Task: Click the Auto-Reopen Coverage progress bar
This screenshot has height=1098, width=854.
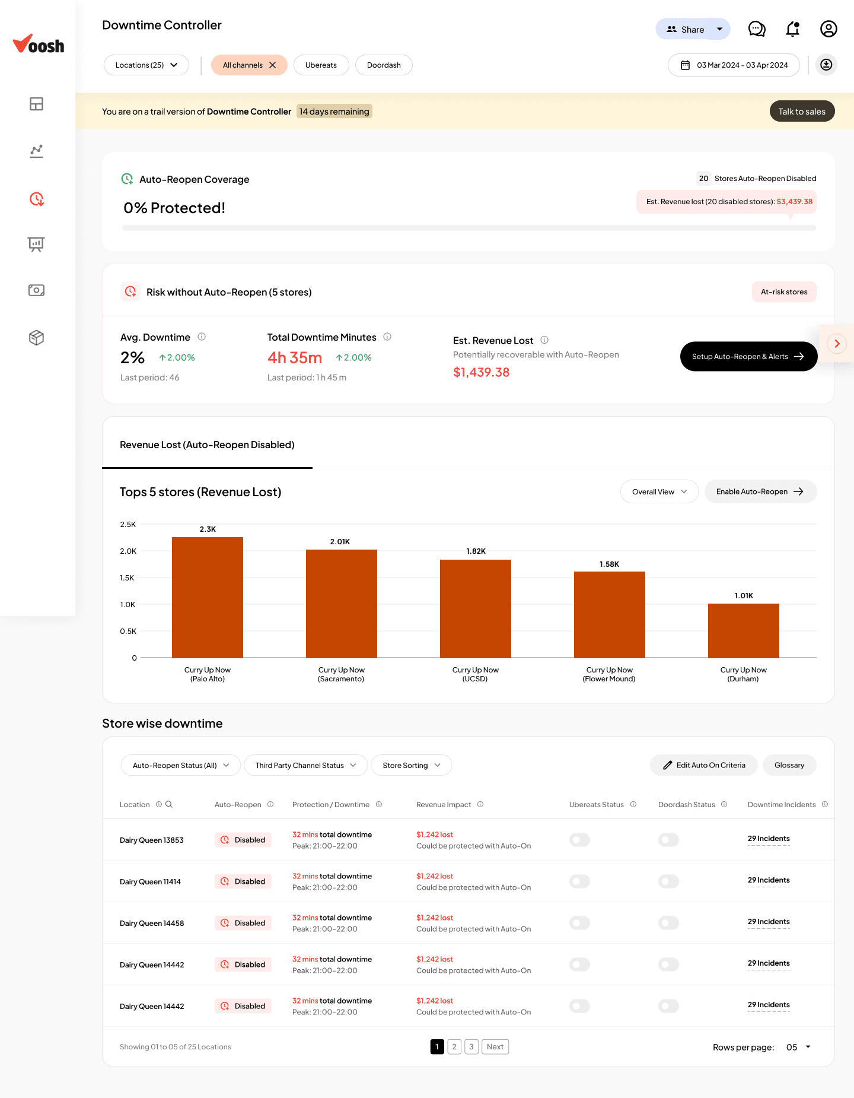Action: (469, 228)
